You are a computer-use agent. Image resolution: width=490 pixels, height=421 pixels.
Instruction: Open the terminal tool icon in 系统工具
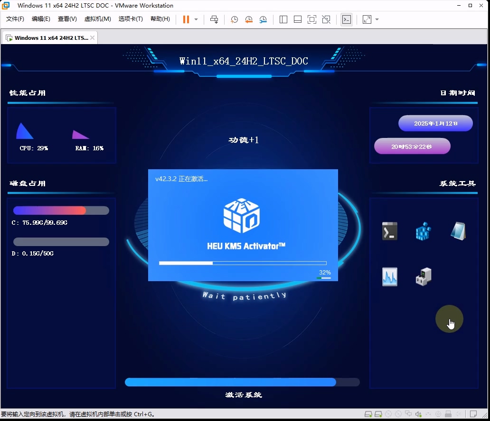point(390,231)
